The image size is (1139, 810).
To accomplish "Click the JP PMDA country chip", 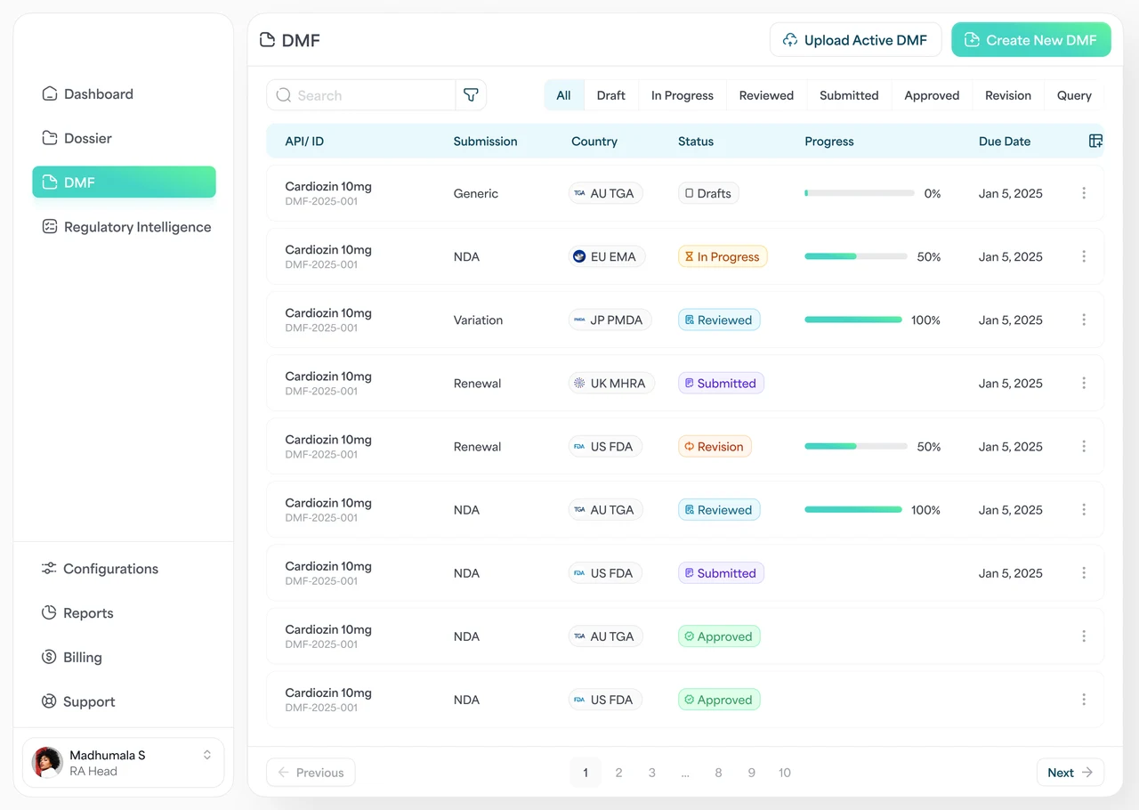I will 610,320.
